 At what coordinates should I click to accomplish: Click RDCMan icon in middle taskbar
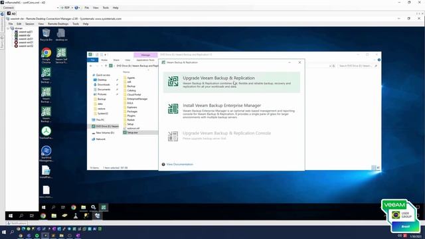pos(97,216)
